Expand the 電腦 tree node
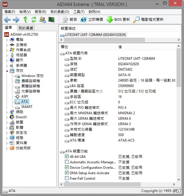 coord(7,40)
